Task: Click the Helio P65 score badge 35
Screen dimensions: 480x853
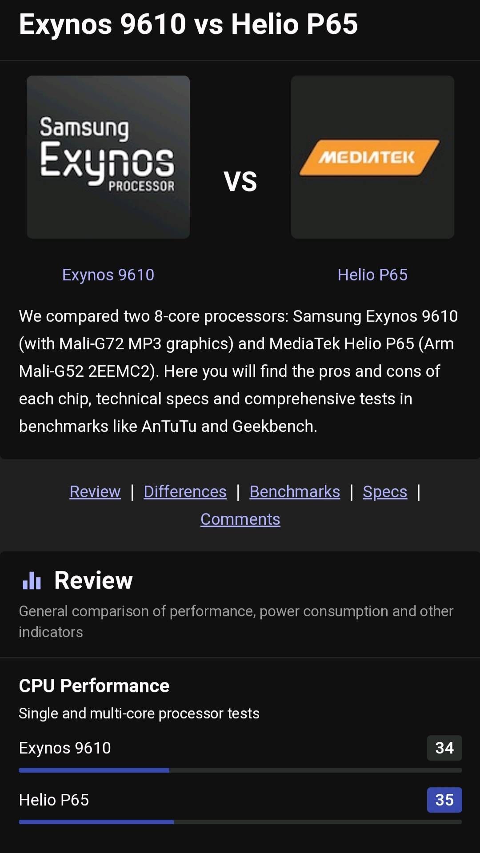Action: click(444, 800)
